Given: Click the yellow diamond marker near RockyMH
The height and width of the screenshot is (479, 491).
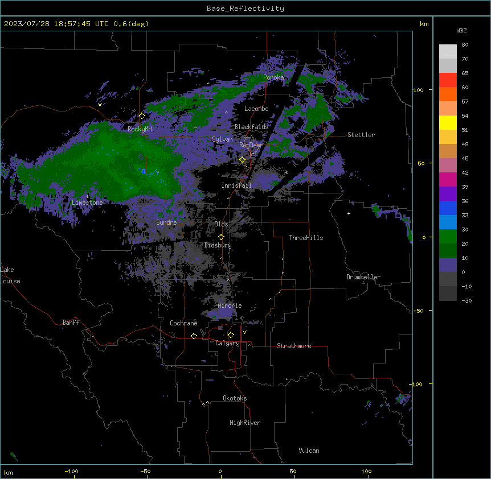Looking at the screenshot, I should (x=142, y=116).
